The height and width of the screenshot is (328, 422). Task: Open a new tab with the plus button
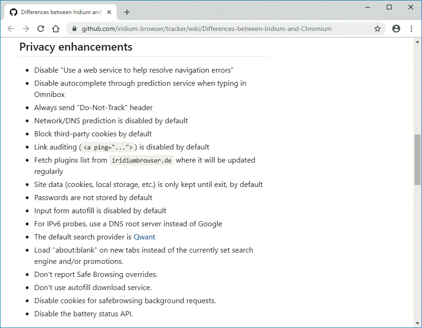pos(127,12)
